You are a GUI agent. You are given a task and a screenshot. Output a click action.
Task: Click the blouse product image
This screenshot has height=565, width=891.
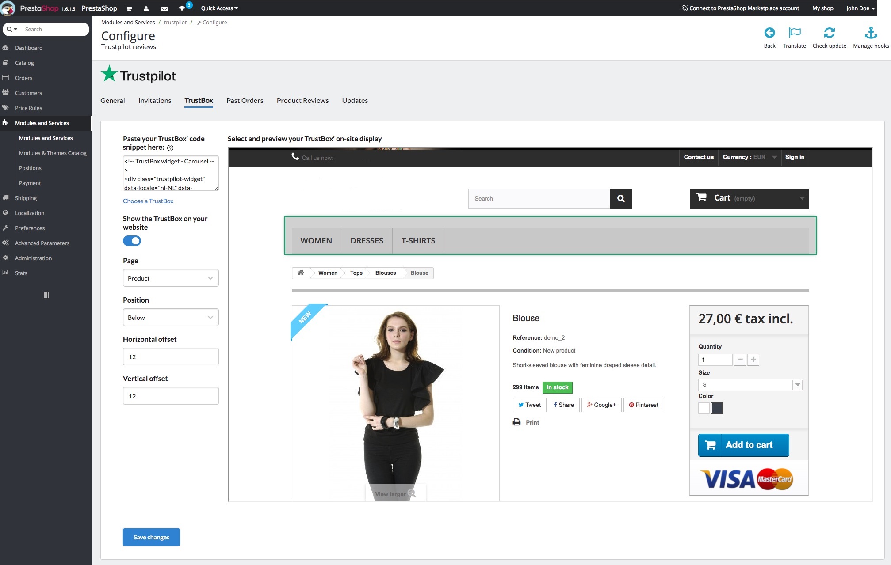tap(395, 403)
